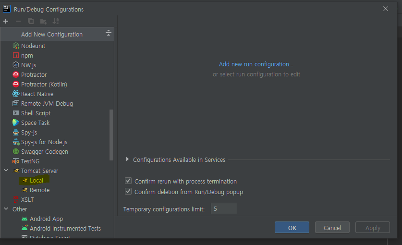Viewport: 402px width, 245px height.
Task: Select the XSLT entry text
Action: (27, 199)
